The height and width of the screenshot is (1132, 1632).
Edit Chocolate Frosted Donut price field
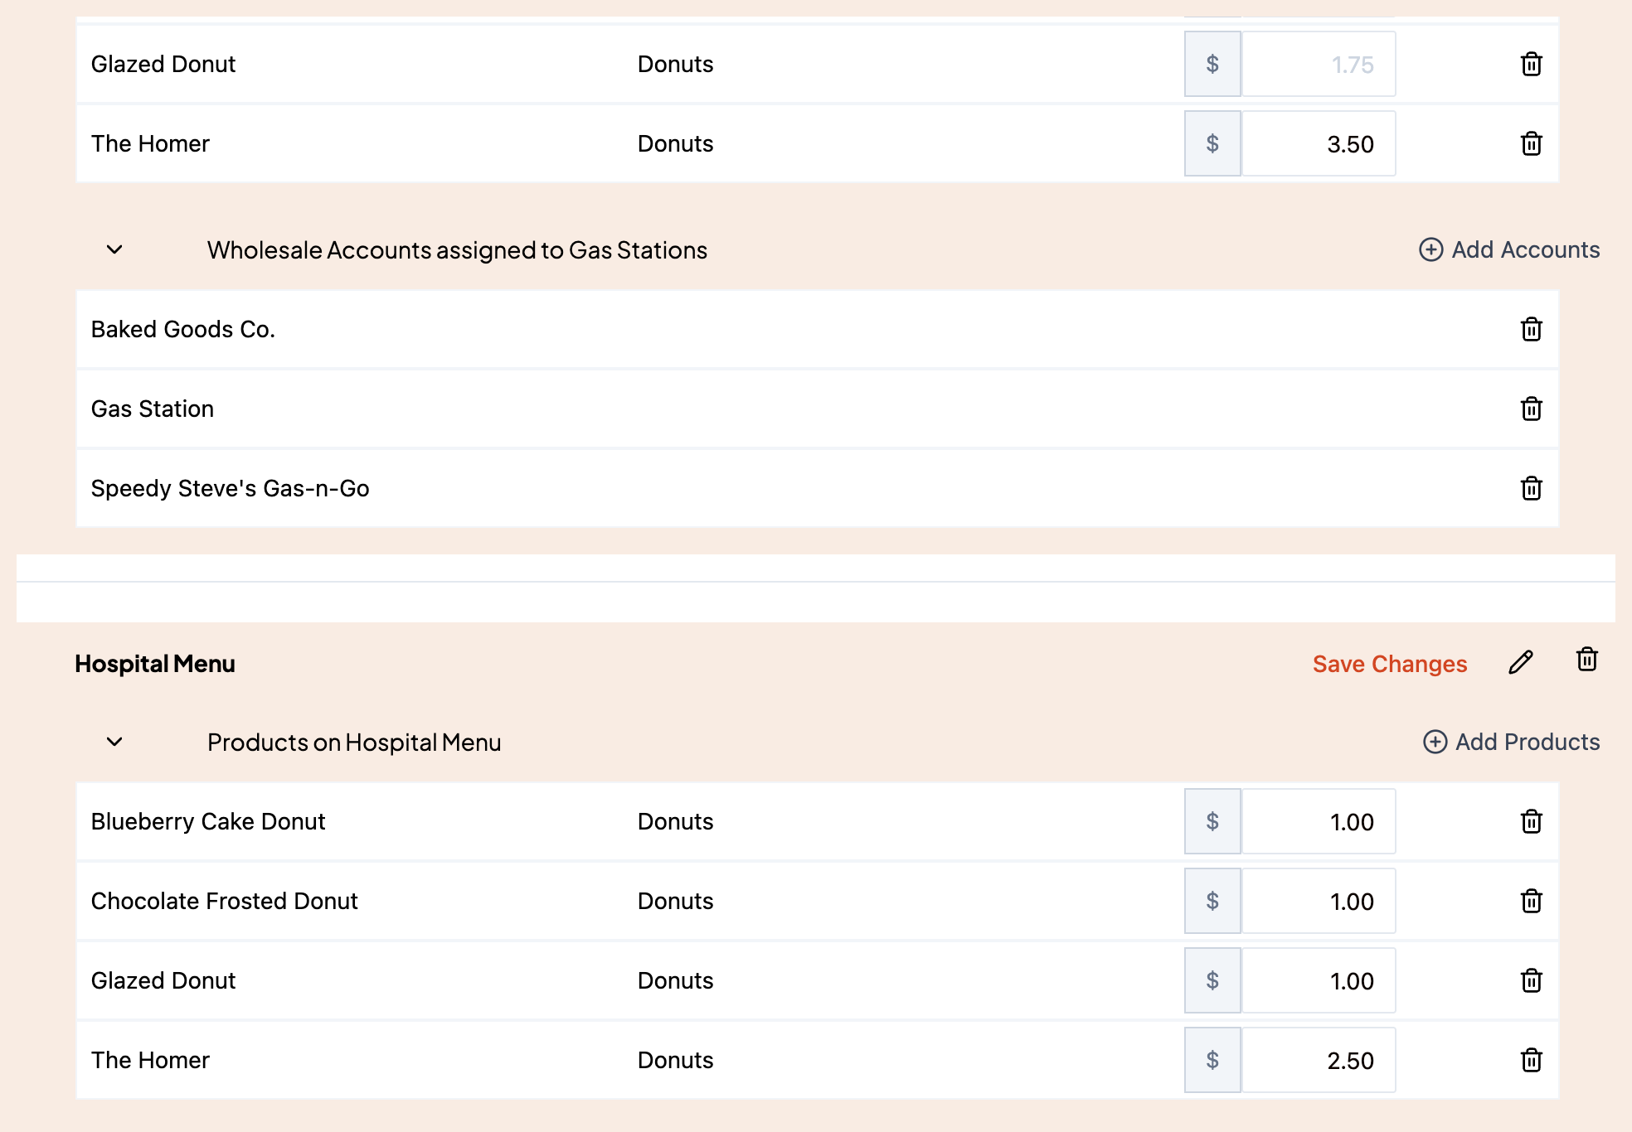tap(1319, 901)
